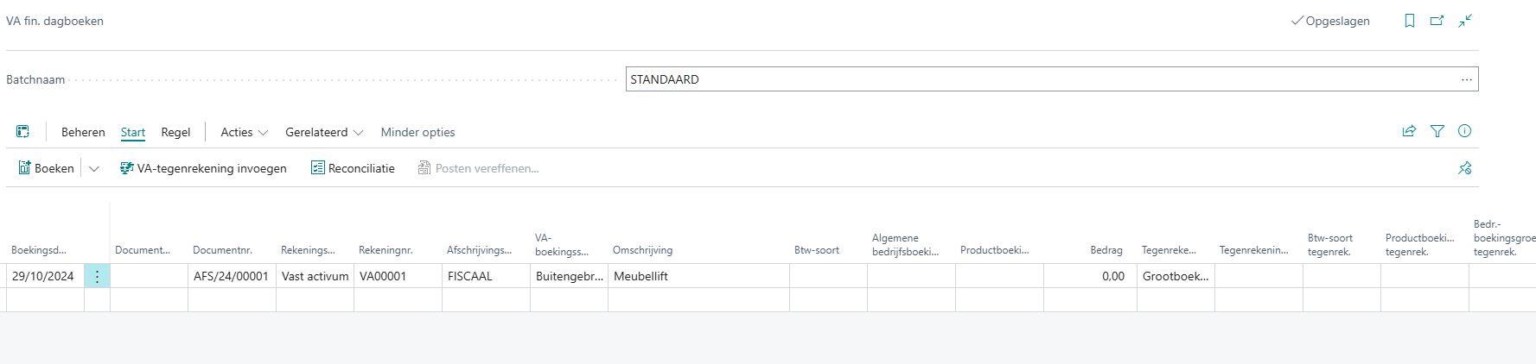Click Minder opties link
Viewport: 1536px width, 364px height.
point(417,132)
